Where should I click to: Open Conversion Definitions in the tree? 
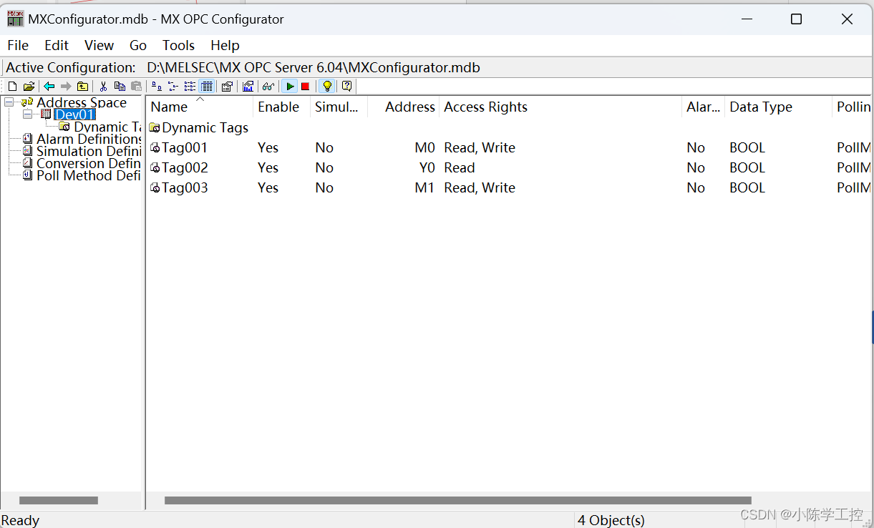click(89, 163)
